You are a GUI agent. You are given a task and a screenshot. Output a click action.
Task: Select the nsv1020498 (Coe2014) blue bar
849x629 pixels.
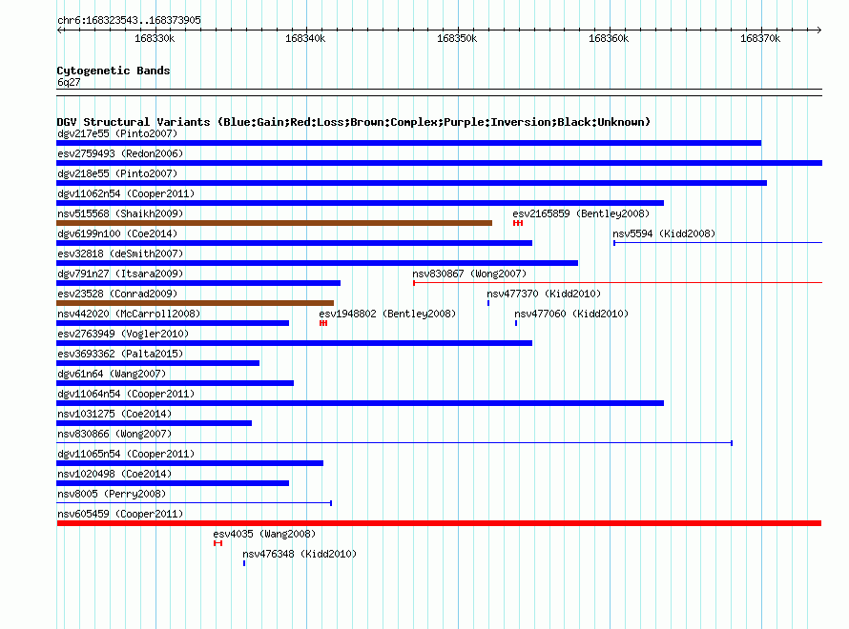(173, 483)
